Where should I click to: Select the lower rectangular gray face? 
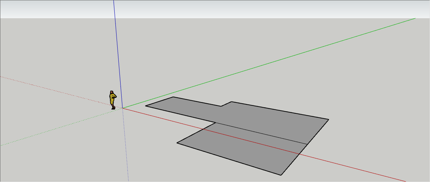click(x=241, y=149)
